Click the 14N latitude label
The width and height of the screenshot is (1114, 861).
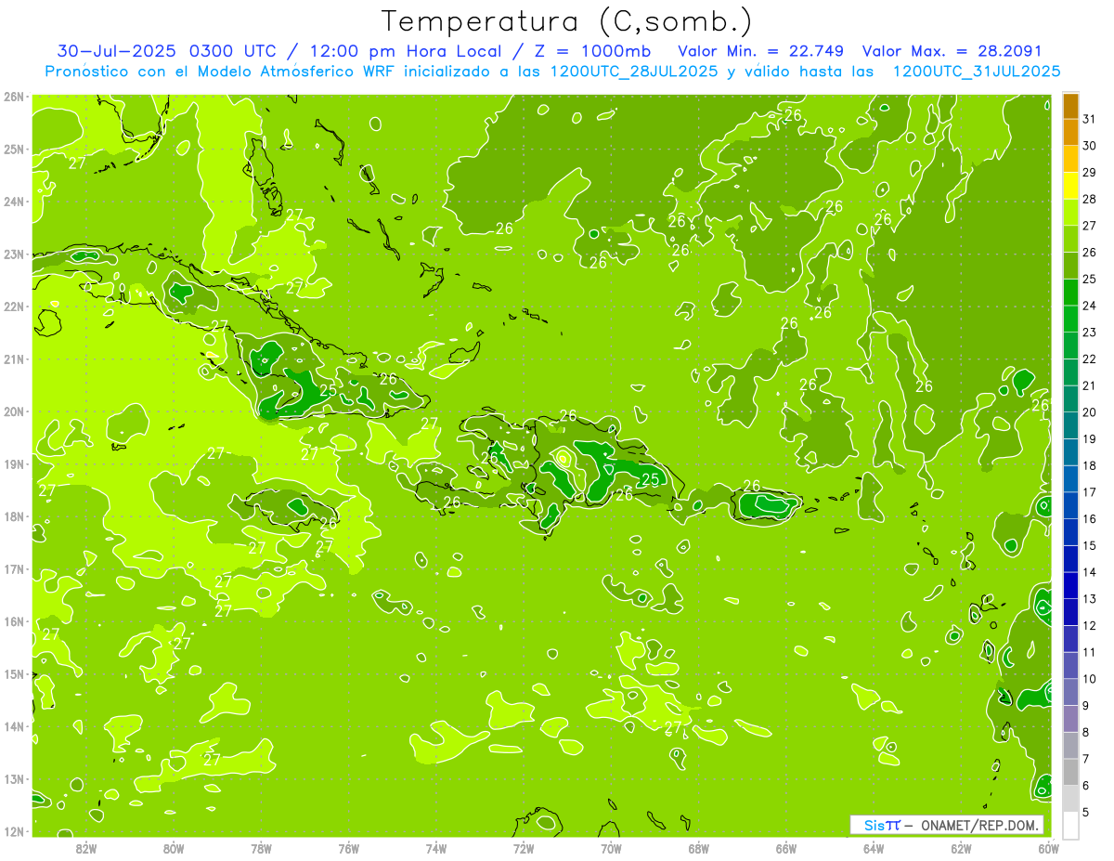tap(13, 726)
